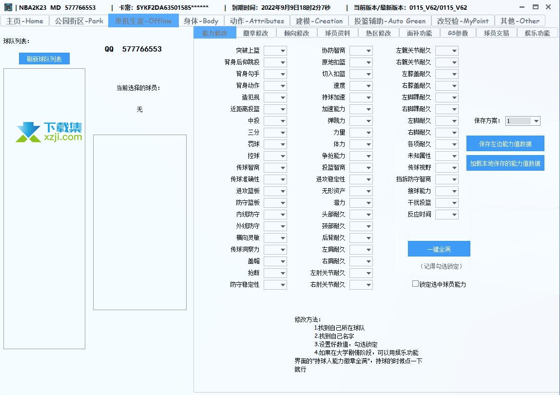
Task: Open the 中投 dropdown
Action: tap(275, 121)
